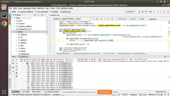This screenshot has width=170, height=96.
Task: Enable the Words checkbox
Action: tap(129, 19)
